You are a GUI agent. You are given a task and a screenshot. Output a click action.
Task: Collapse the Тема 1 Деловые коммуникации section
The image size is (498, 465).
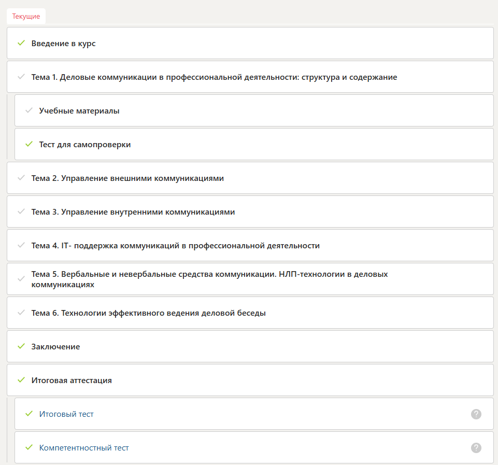tap(214, 77)
